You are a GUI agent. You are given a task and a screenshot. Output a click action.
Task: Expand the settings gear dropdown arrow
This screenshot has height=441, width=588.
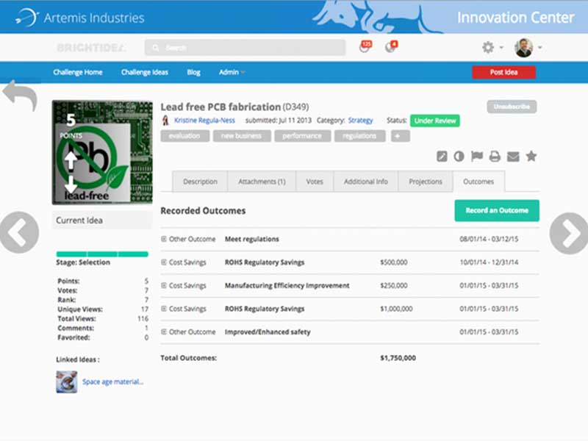pyautogui.click(x=501, y=47)
